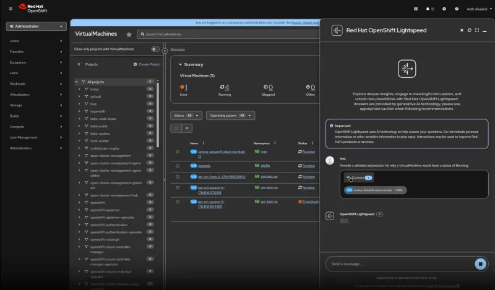Screen dimensions: 495x290
Task: Clear the Lightspeed chat with X icon
Action: (x=462, y=30)
